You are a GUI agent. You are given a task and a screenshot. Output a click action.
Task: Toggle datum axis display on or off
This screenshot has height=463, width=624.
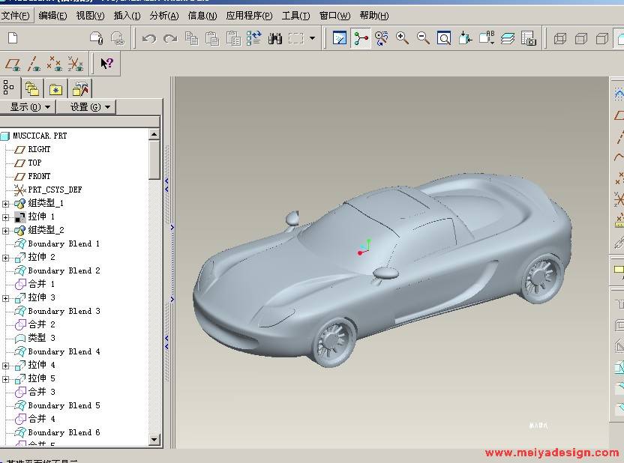[34, 64]
